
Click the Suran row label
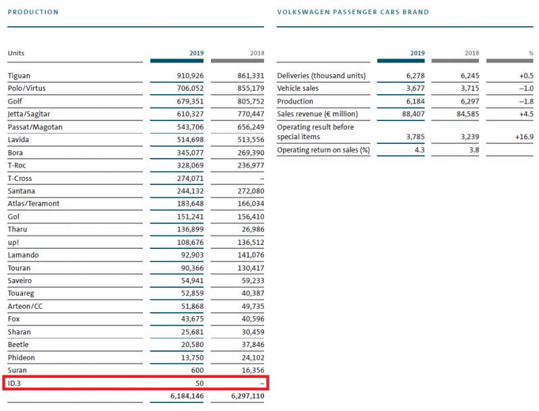pos(18,371)
